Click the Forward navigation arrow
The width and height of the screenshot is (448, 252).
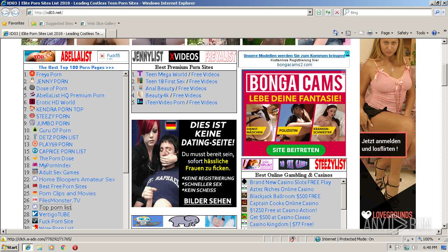pos(15,12)
